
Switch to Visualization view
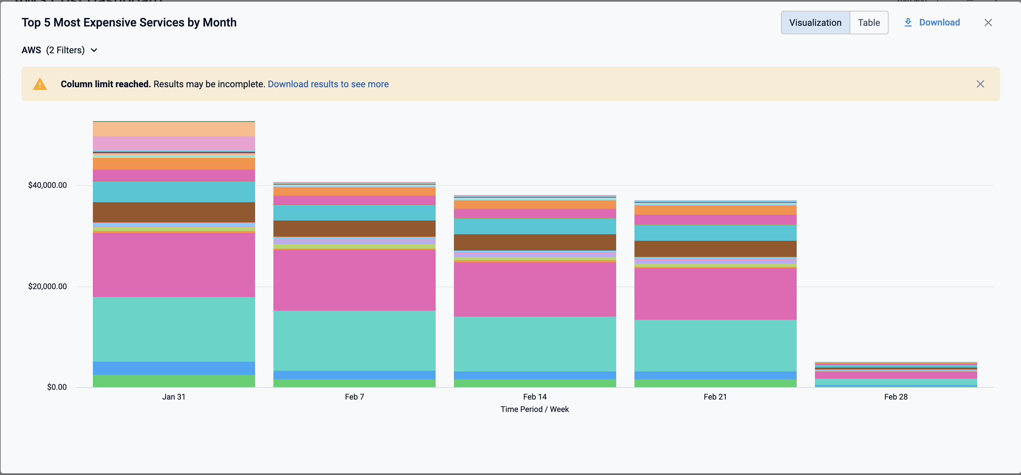click(x=815, y=23)
